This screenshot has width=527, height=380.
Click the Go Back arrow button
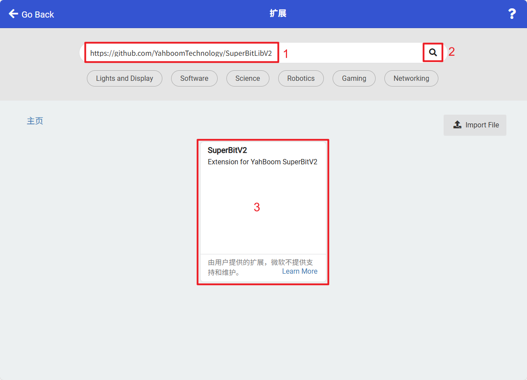click(31, 14)
